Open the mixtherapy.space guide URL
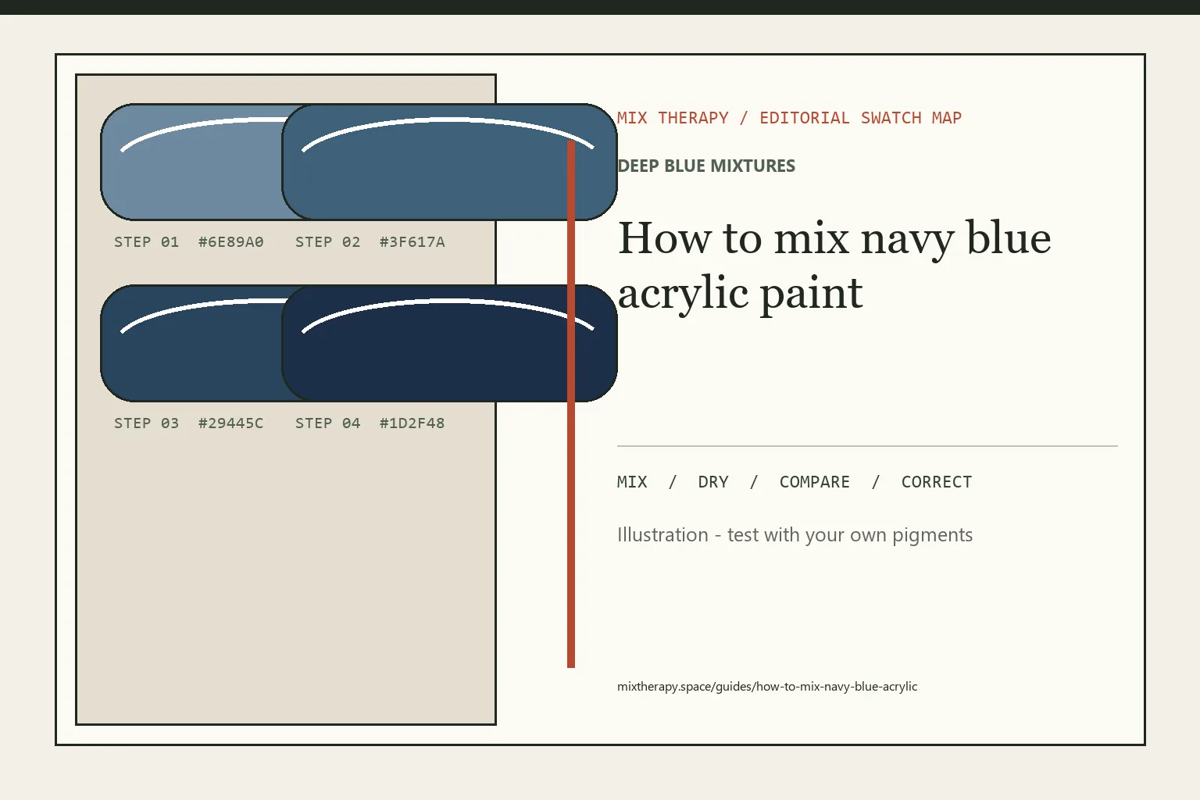This screenshot has width=1200, height=800. (x=767, y=687)
